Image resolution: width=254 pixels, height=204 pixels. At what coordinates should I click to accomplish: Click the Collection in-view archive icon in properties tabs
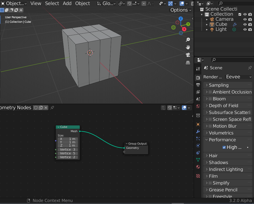pos(198,116)
